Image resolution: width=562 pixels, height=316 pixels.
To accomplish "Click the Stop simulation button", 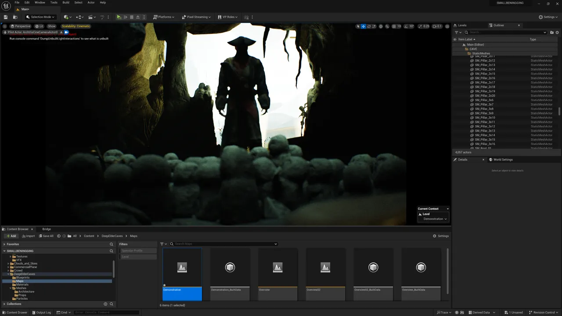I will [x=132, y=17].
